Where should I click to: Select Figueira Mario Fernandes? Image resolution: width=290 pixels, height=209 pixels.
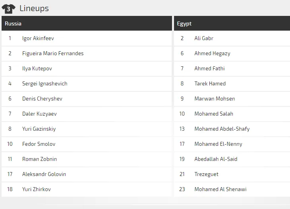[53, 54]
